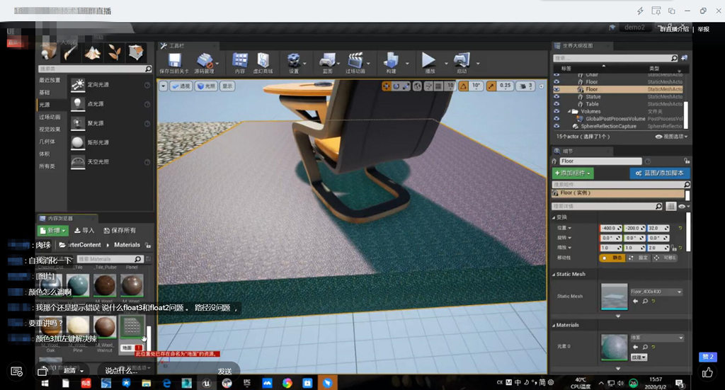Viewport: 725px width, 390px height.
Task: Toggle visibility eye of highlighted Floor actor
Action: pyautogui.click(x=556, y=89)
